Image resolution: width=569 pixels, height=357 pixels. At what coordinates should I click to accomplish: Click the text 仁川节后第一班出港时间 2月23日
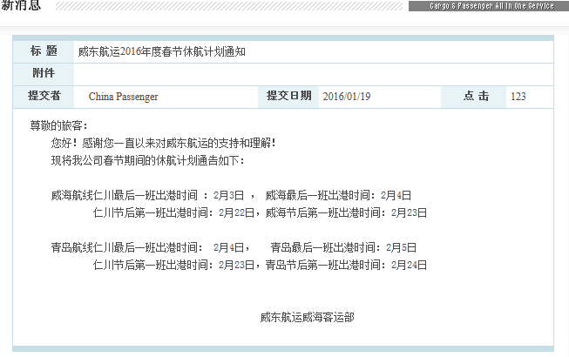coord(173,265)
